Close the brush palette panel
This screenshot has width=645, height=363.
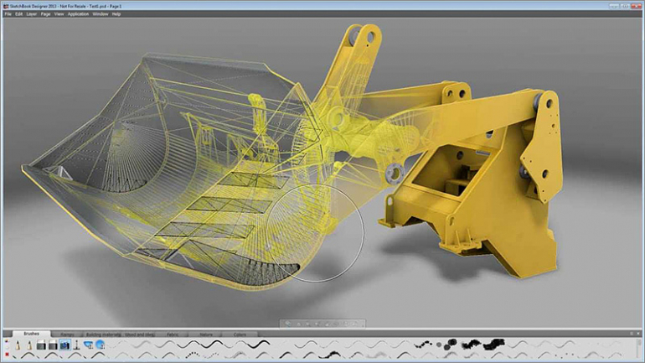(638, 334)
